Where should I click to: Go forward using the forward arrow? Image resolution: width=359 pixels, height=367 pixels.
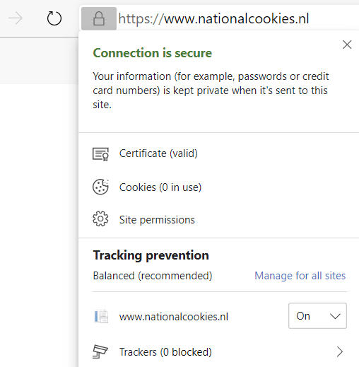click(x=16, y=18)
